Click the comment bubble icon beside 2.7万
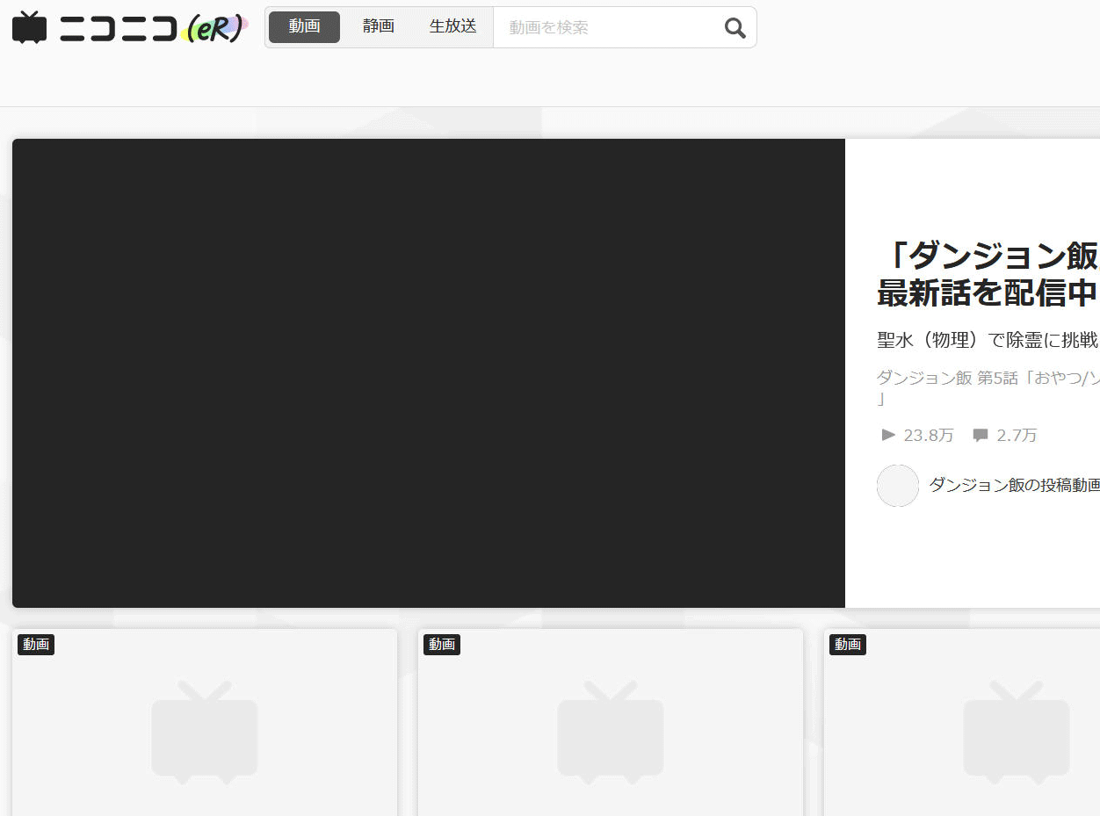 click(x=981, y=435)
